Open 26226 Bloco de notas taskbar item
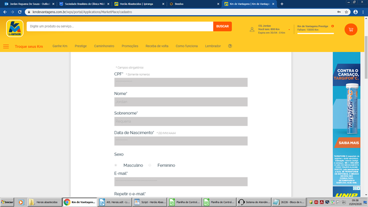This screenshot has width=368, height=207. coord(289,202)
